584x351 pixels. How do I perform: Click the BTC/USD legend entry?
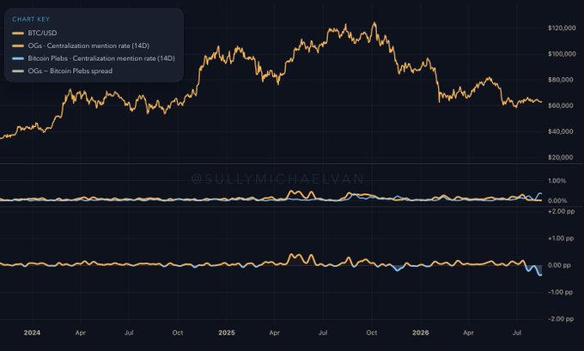(34, 33)
